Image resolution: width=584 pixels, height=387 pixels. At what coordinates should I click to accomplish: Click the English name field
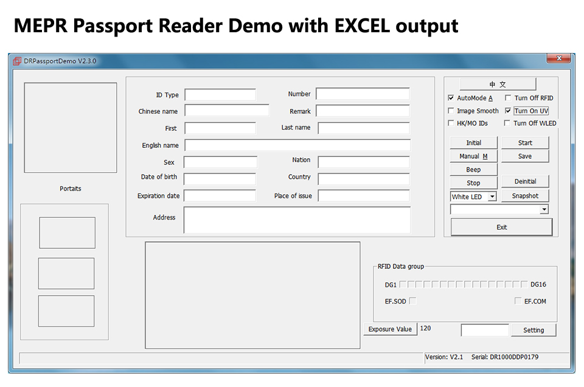click(x=297, y=145)
